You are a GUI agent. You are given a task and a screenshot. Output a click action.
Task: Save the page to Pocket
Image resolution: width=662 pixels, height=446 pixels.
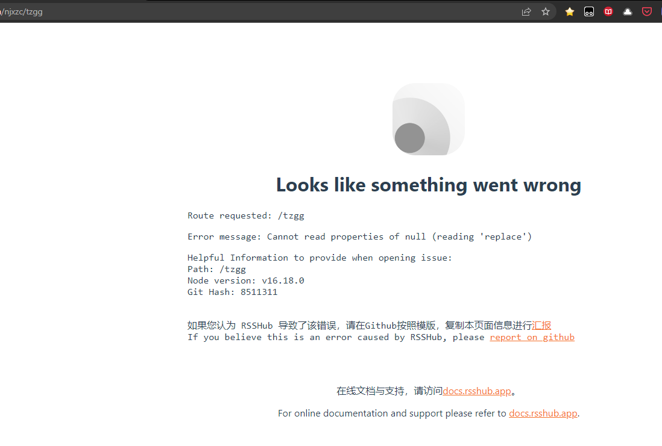tap(646, 11)
